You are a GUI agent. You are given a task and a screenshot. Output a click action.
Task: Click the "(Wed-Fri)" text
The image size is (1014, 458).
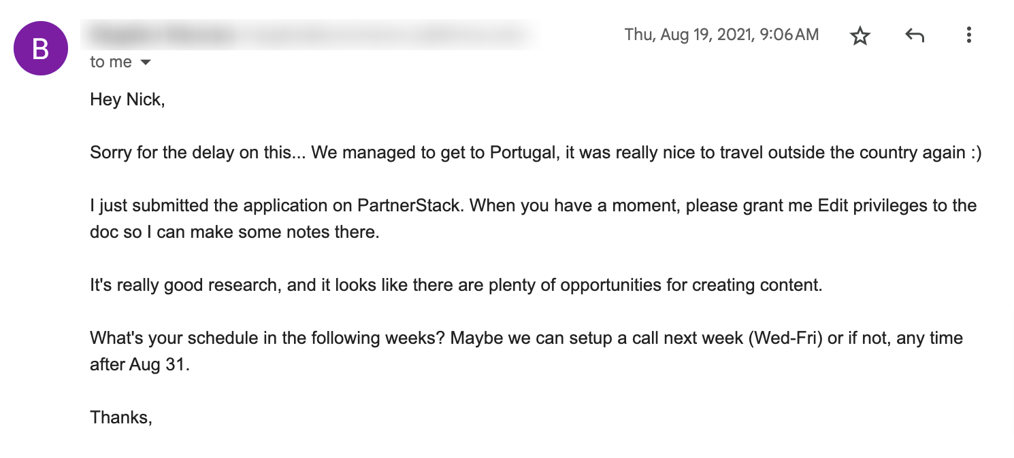[x=785, y=338]
